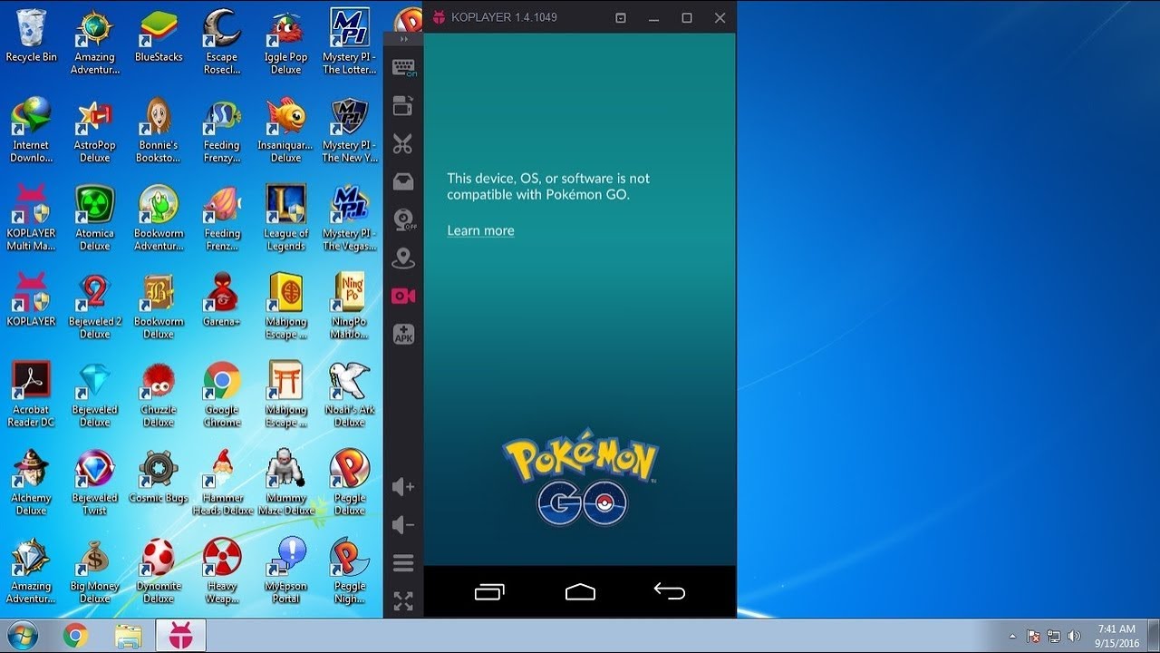
Task: Open the GPS location pin tool
Action: tap(403, 258)
